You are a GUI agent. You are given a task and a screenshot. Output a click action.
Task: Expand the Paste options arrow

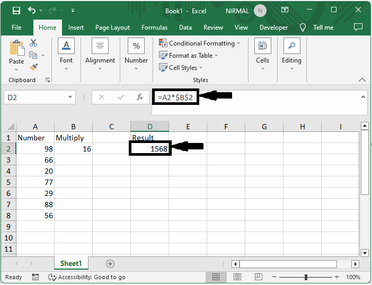coord(16,69)
